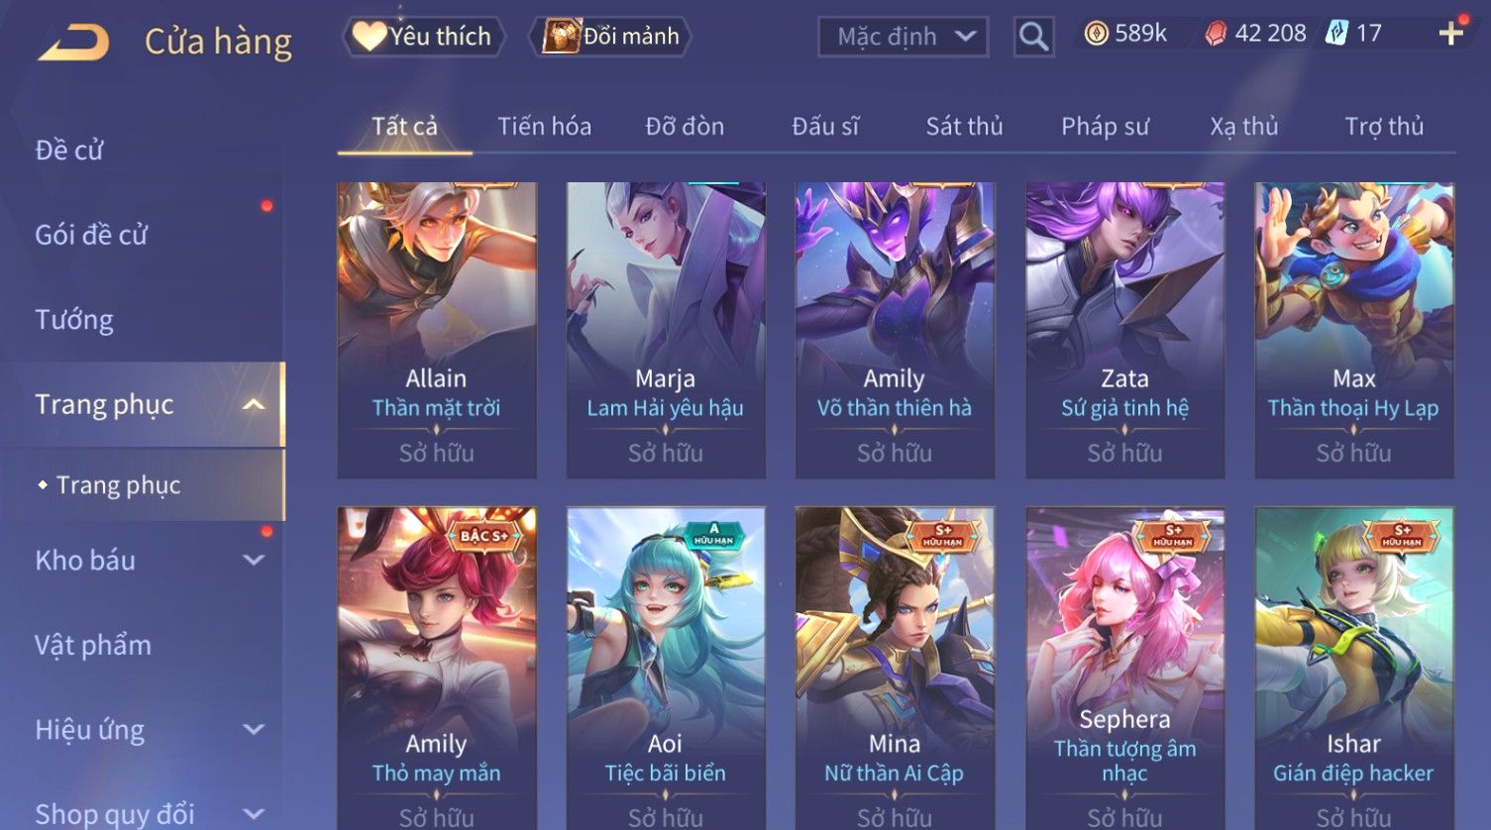
Task: Open the Mặc định sort dropdown
Action: tap(903, 38)
